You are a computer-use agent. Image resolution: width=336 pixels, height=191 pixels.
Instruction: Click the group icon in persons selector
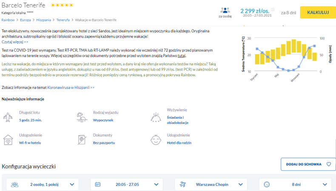pos(14,185)
